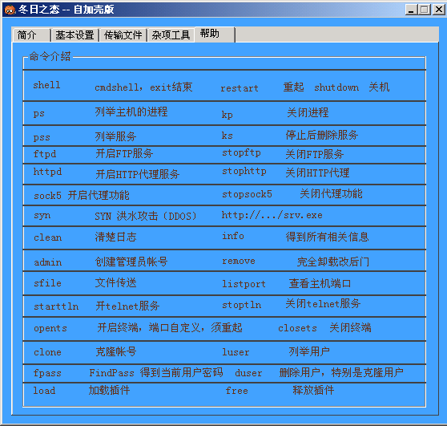
Task: Click the app icon in title bar
Action: coord(10,10)
